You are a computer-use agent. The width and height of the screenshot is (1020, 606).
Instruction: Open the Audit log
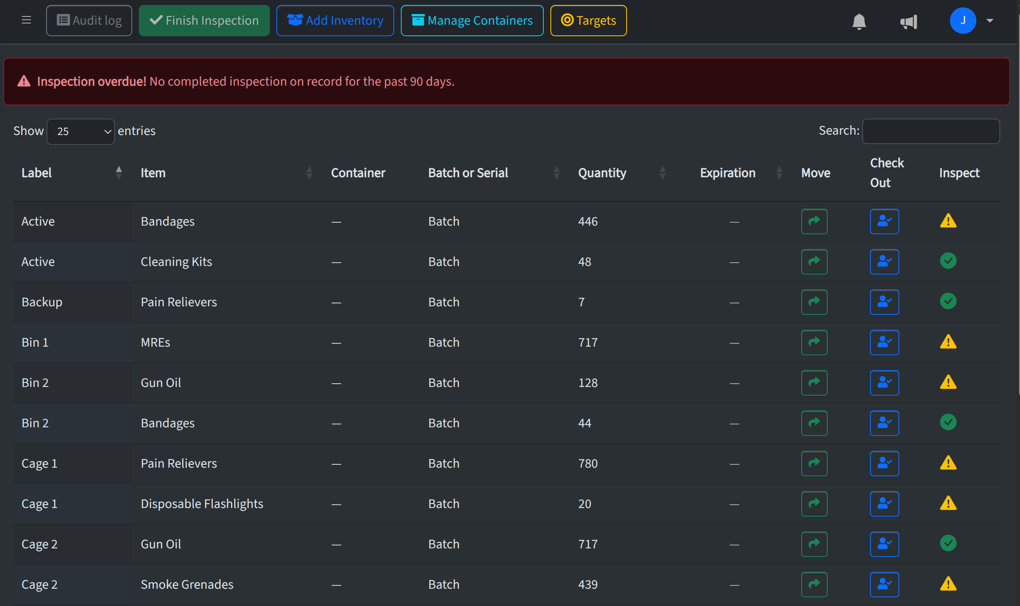(x=89, y=21)
